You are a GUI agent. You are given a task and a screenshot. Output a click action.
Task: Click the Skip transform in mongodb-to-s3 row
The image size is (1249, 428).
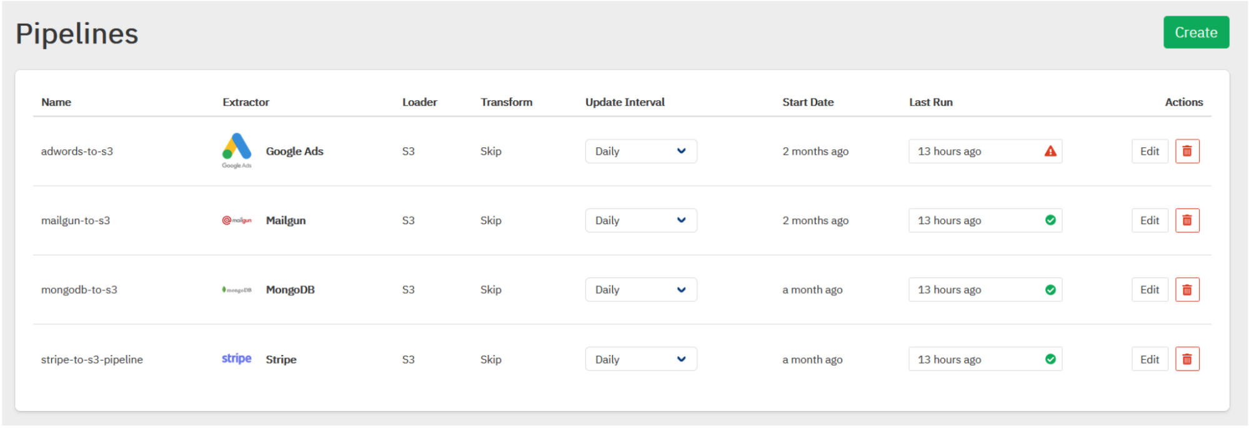490,289
